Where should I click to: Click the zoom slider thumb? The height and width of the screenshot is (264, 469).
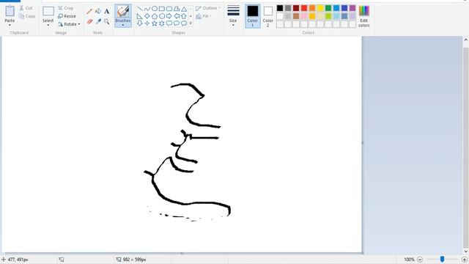tap(442, 259)
